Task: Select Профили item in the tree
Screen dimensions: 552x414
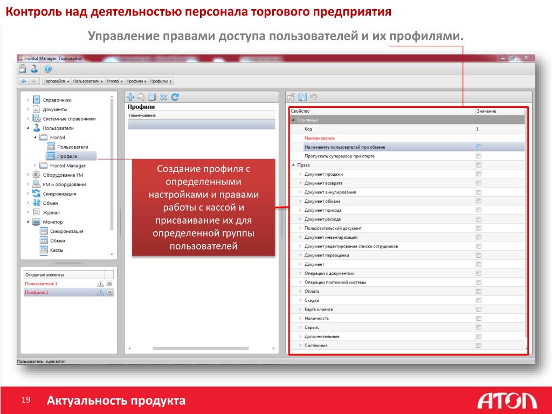Action: point(71,156)
